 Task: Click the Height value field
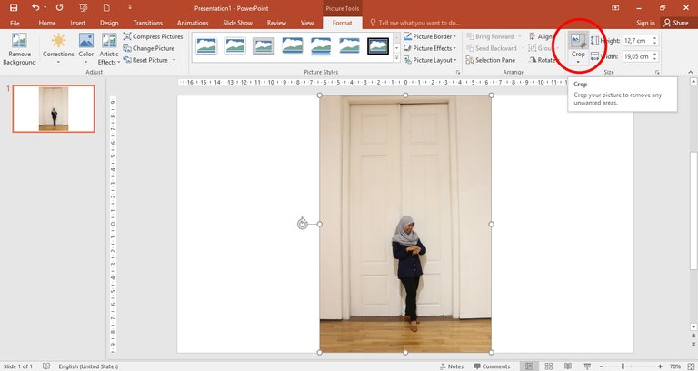pos(637,41)
